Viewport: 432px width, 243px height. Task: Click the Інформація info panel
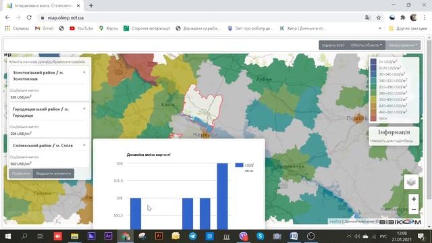tap(394, 136)
